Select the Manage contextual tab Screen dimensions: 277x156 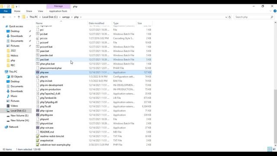pyautogui.click(x=58, y=6)
